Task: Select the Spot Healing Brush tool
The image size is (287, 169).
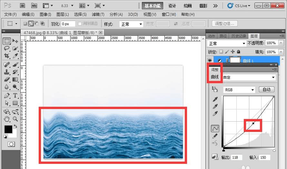Action: [x=7, y=65]
